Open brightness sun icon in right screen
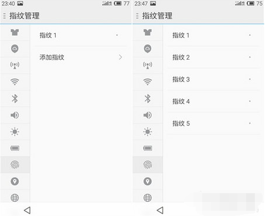The image size is (266, 216). (x=148, y=132)
